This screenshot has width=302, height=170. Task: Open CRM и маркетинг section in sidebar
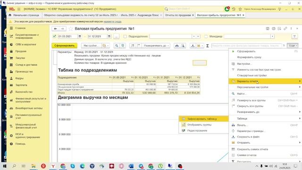point(25,44)
